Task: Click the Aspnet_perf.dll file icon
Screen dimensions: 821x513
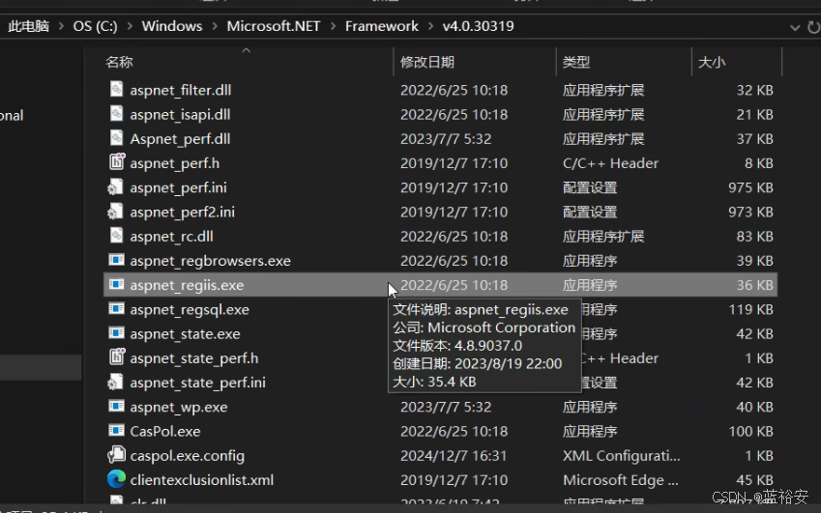Action: click(116, 138)
